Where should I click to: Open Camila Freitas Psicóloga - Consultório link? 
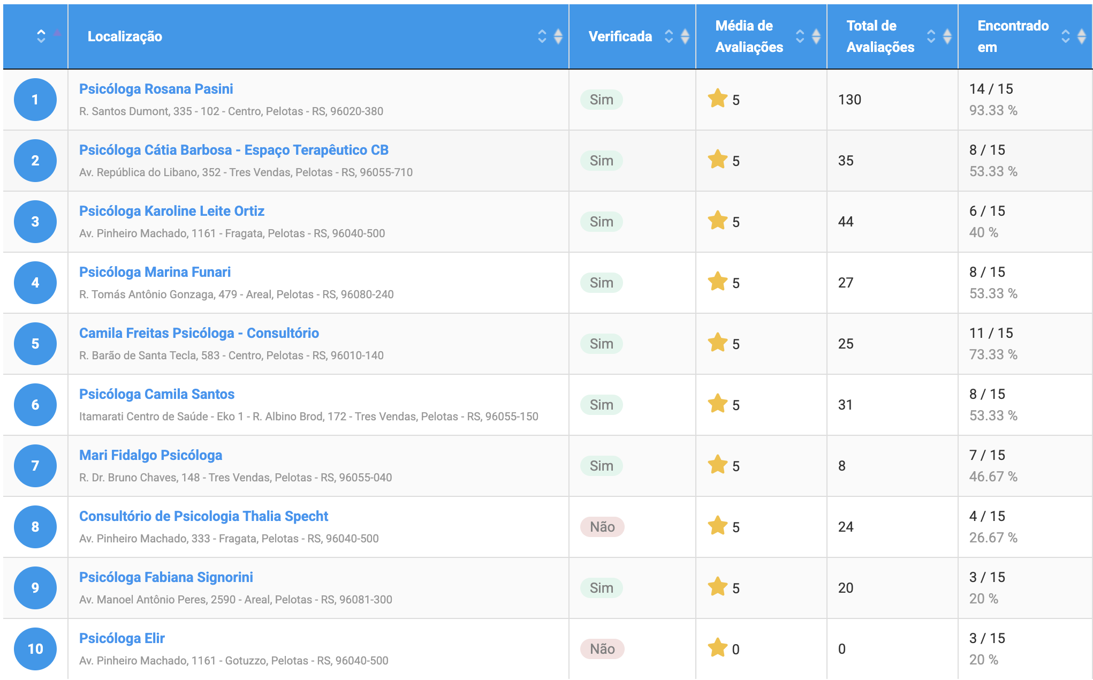pos(199,333)
